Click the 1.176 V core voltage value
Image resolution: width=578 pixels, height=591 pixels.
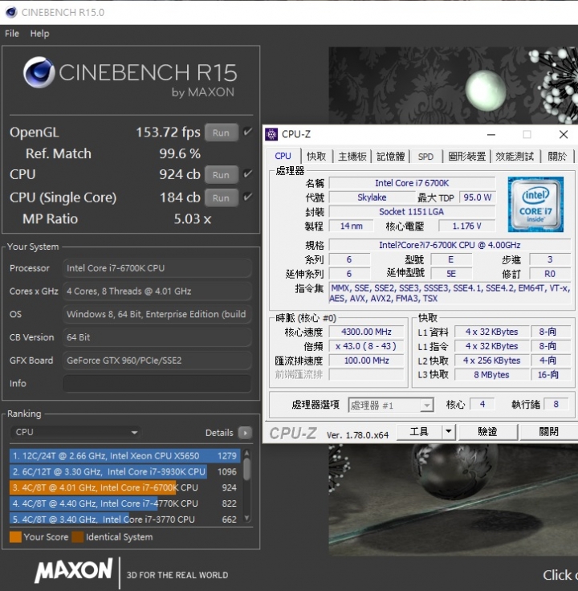pyautogui.click(x=467, y=226)
